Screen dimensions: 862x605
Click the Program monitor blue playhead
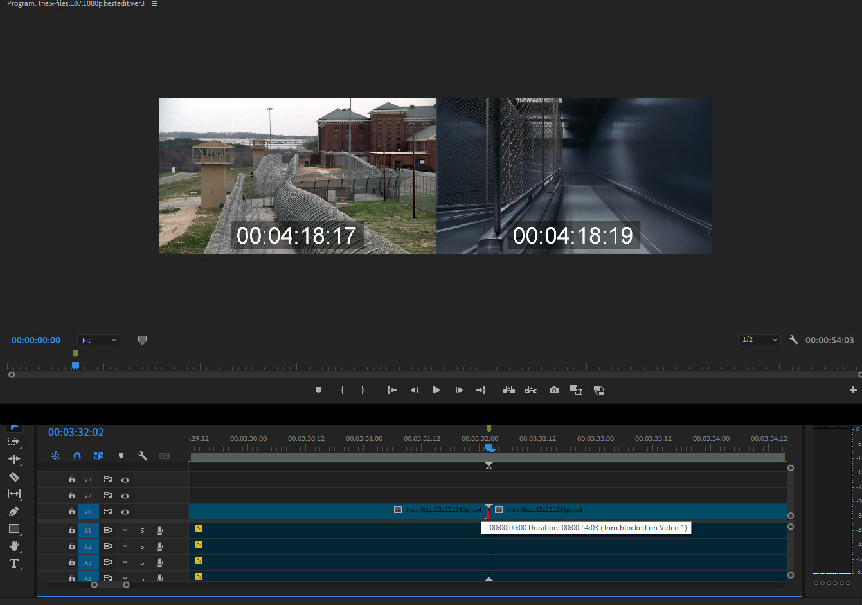coord(75,365)
